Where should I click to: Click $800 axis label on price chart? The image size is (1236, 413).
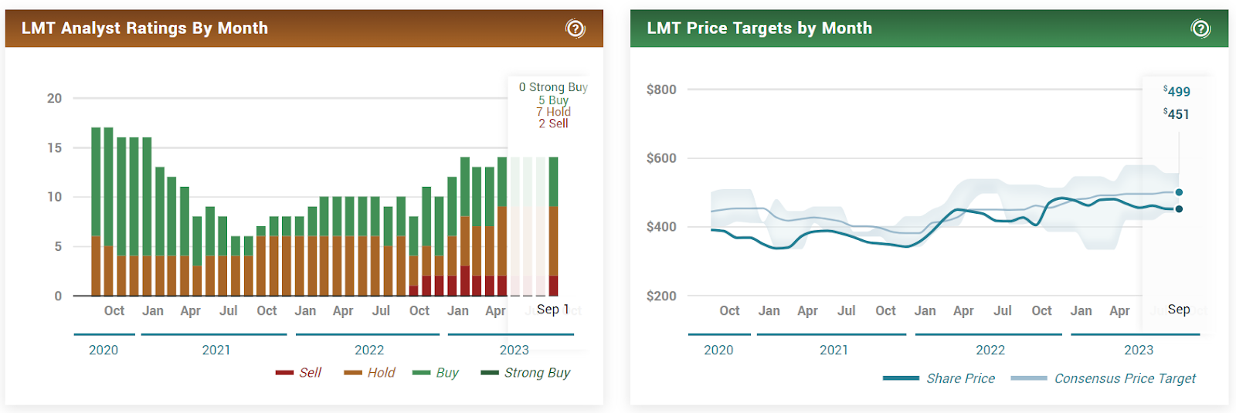661,90
